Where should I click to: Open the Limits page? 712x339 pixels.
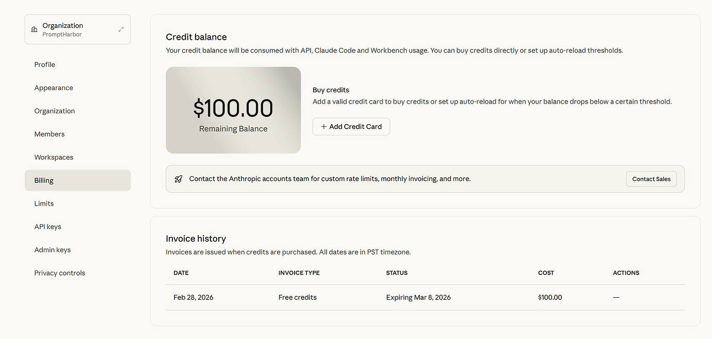coord(44,204)
